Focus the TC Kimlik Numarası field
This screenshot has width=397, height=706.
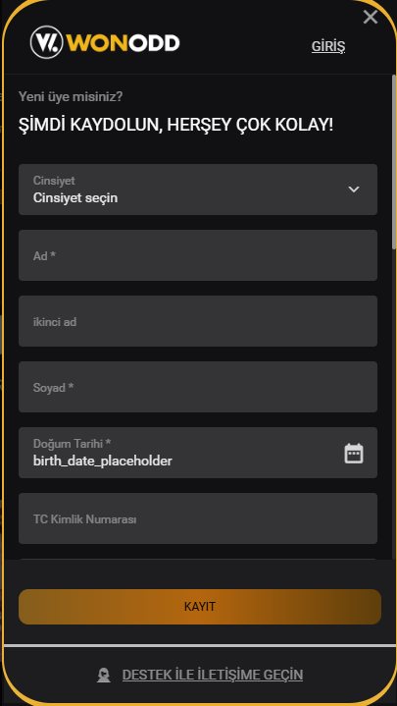point(198,518)
